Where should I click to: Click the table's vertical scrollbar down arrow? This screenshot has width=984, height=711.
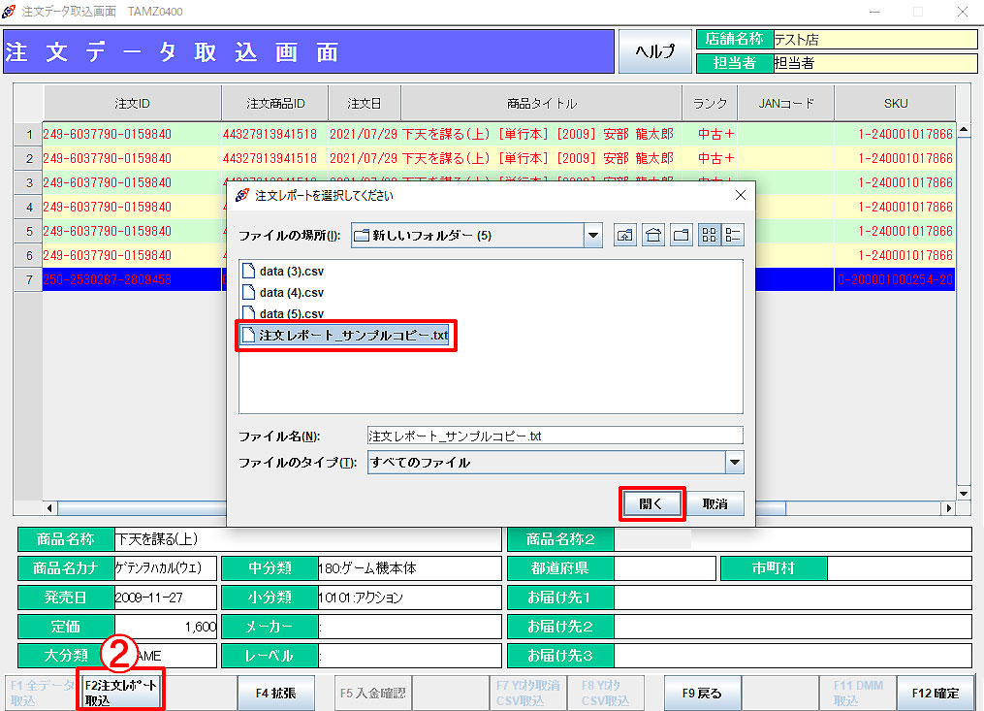pyautogui.click(x=963, y=493)
